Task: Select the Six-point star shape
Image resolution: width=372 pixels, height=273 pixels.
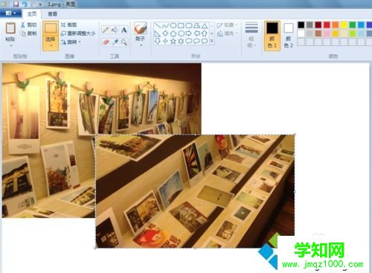Action: click(x=181, y=41)
